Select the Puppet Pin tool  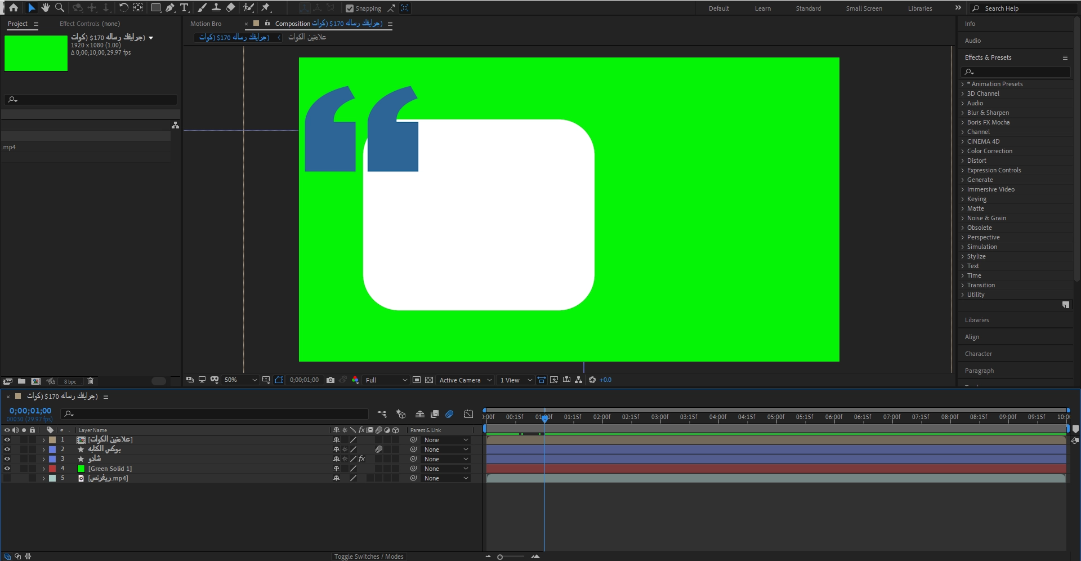click(x=266, y=8)
